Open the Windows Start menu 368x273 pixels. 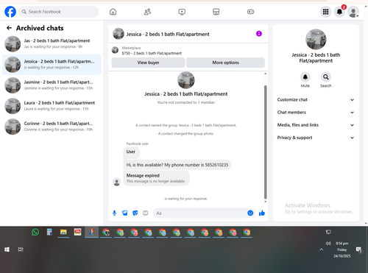(x=7, y=249)
